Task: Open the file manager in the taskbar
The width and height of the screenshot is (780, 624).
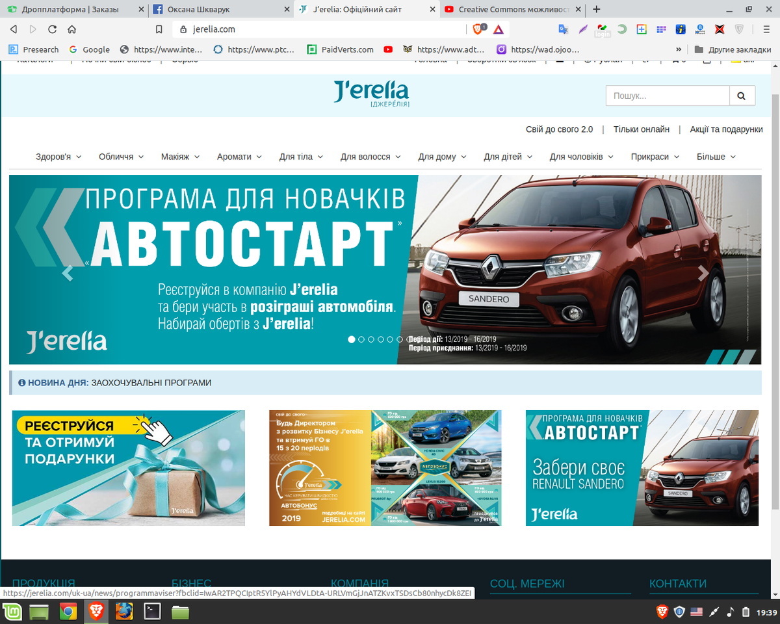Action: click(x=180, y=611)
